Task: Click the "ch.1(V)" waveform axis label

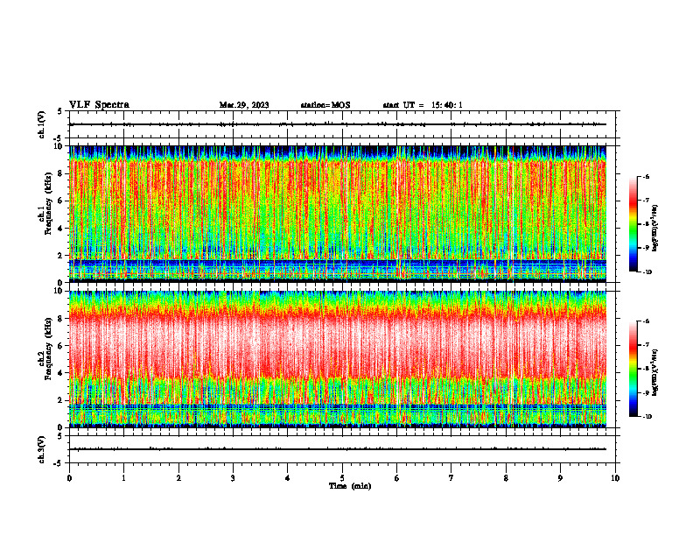Action: point(41,124)
